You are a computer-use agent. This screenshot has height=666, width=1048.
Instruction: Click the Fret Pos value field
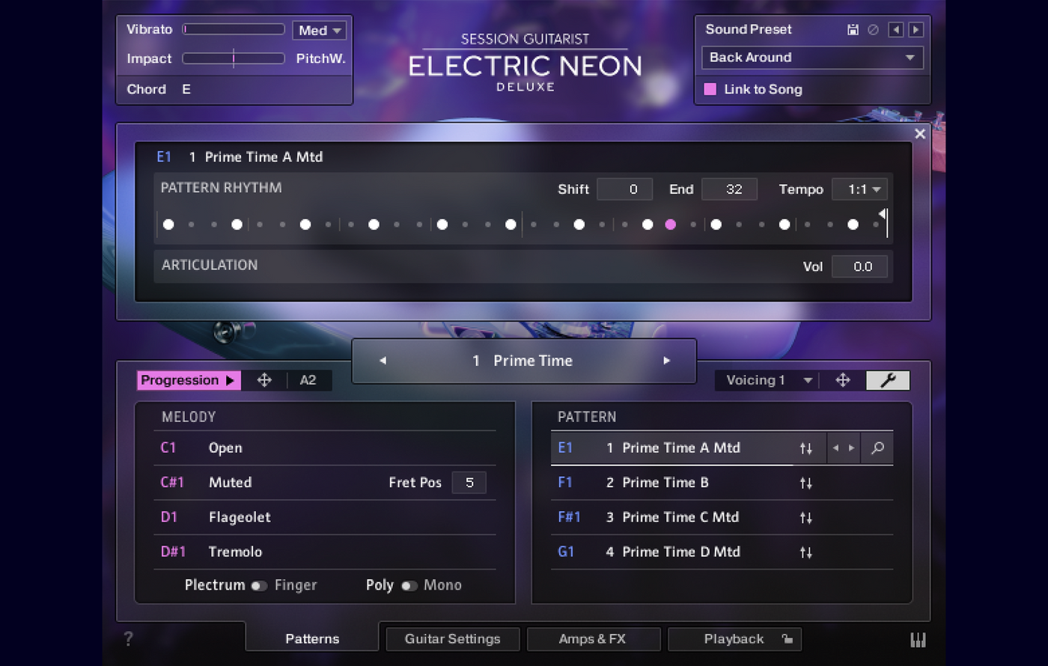pos(469,483)
